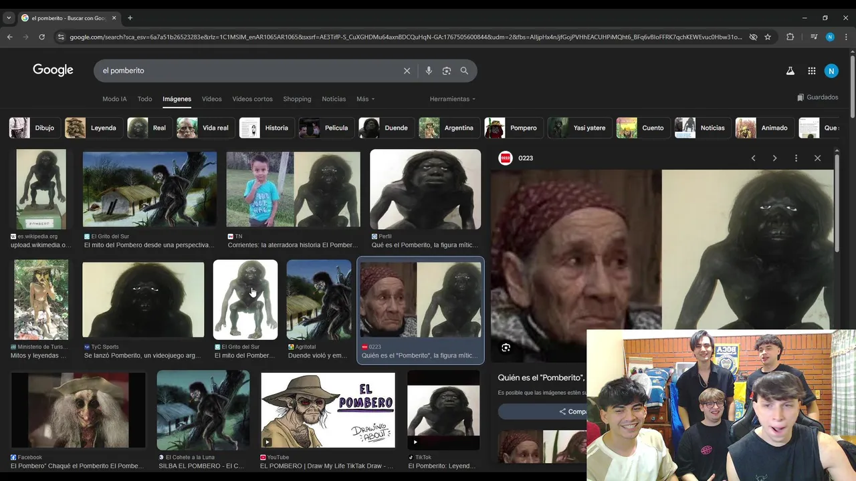Filter images by the Animado chip
856x481 pixels.
point(764,128)
